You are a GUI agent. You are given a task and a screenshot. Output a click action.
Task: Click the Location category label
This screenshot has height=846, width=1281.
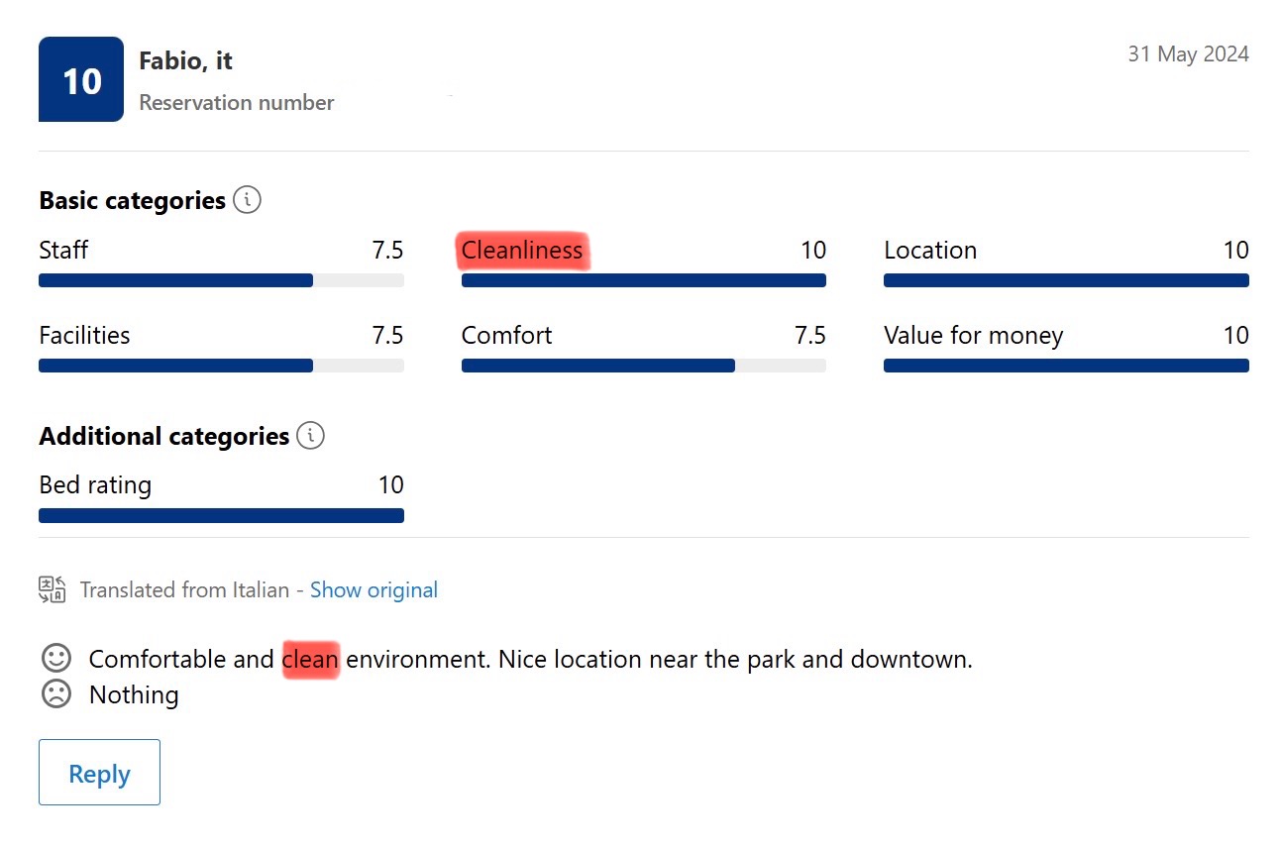point(930,251)
